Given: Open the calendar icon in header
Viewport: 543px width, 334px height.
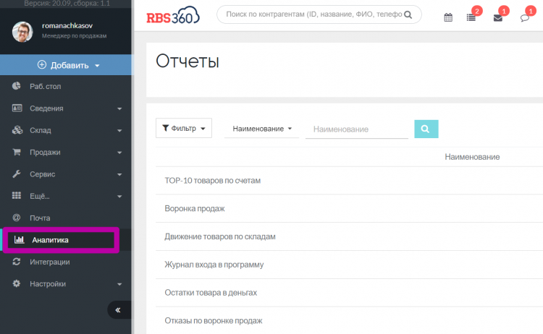Looking at the screenshot, I should point(448,17).
